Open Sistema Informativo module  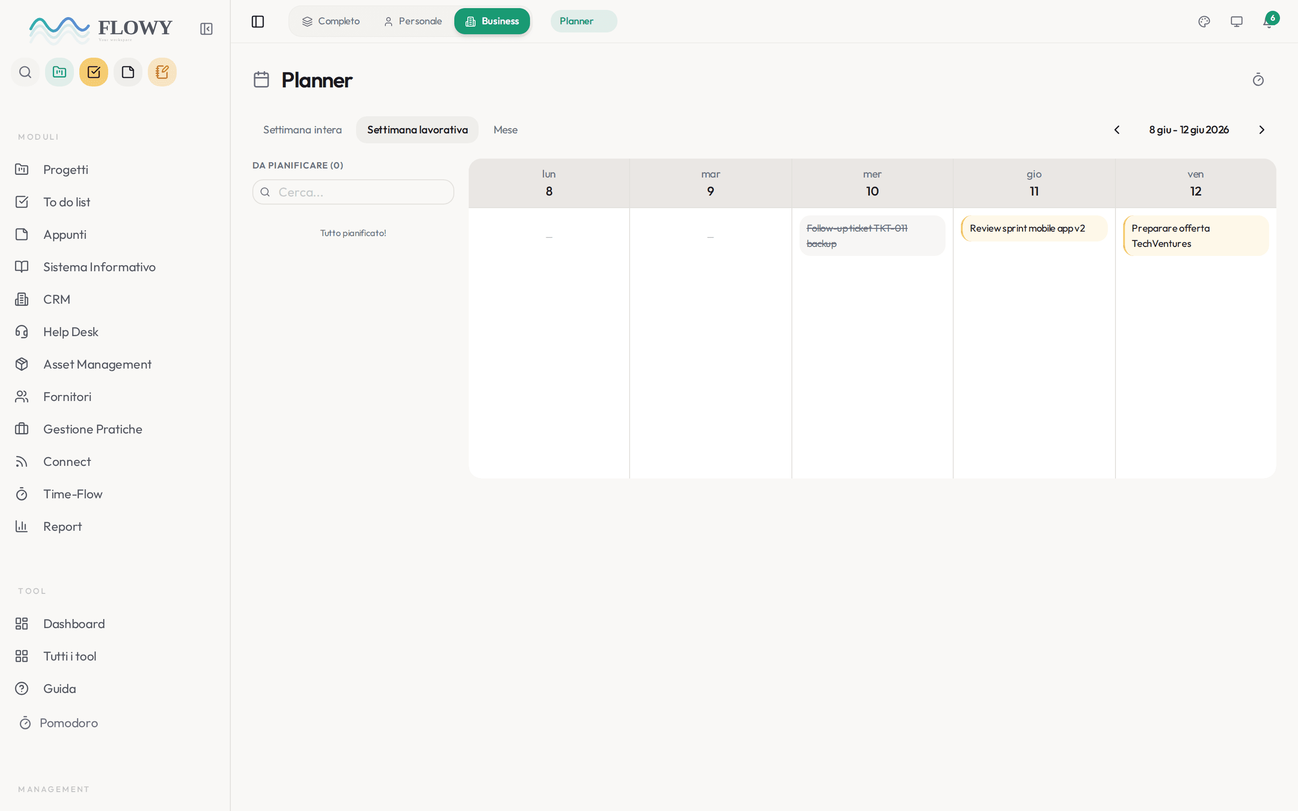(x=115, y=267)
